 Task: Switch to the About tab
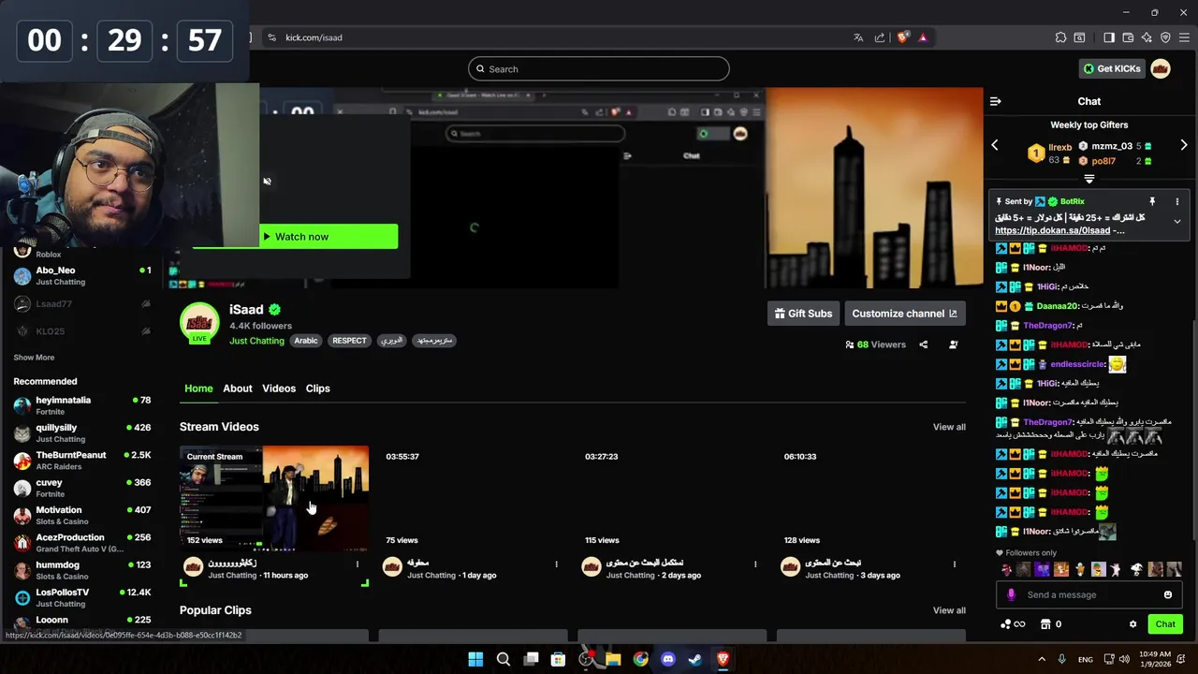(x=238, y=388)
